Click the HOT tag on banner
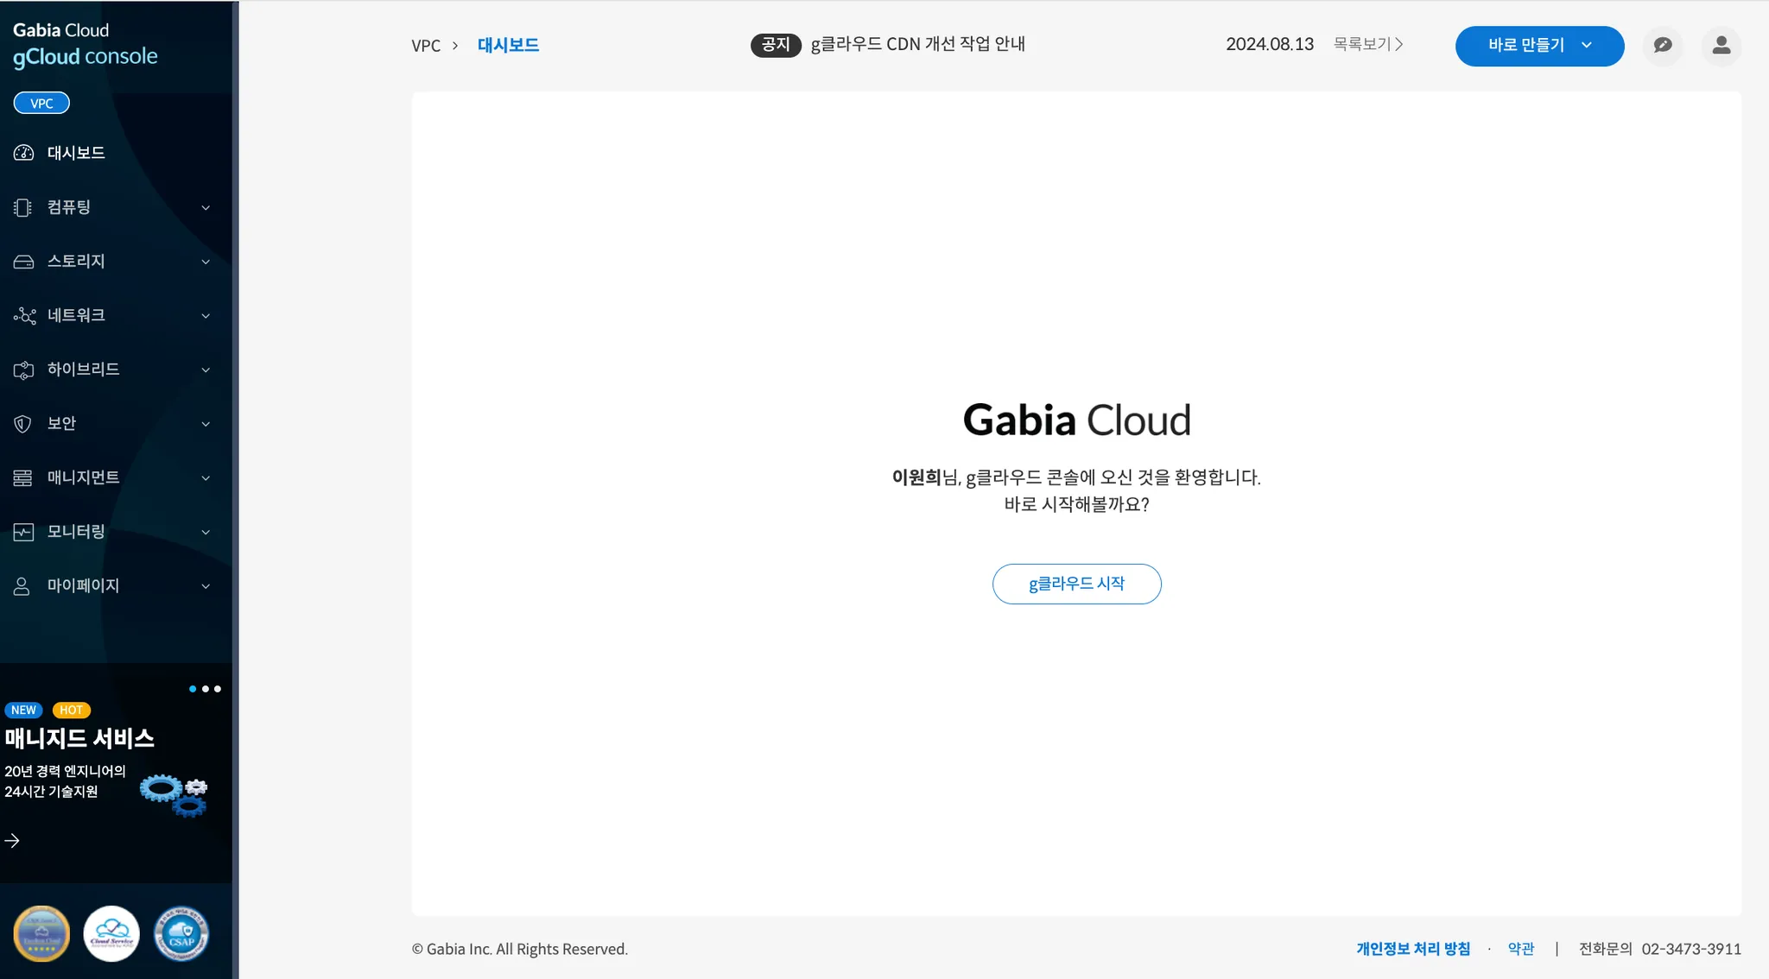 click(71, 710)
